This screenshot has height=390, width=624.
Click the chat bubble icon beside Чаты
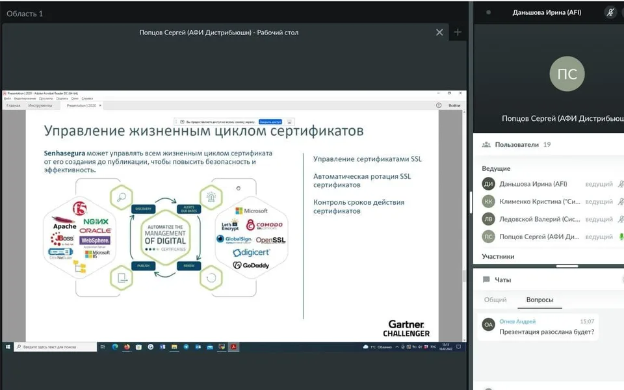[x=486, y=279]
